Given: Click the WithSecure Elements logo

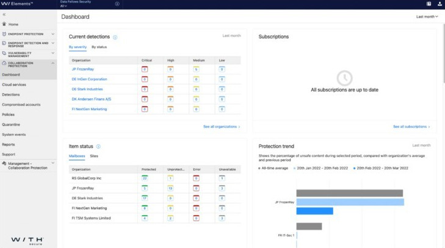Looking at the screenshot, I should 17,4.
